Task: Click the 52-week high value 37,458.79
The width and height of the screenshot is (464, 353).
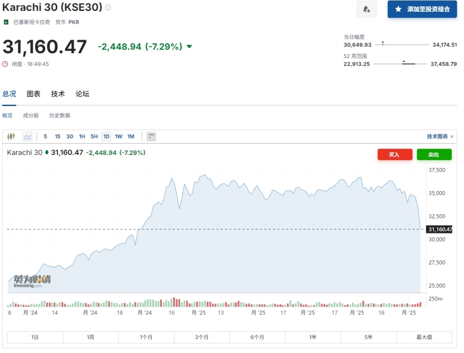Action: coord(444,64)
